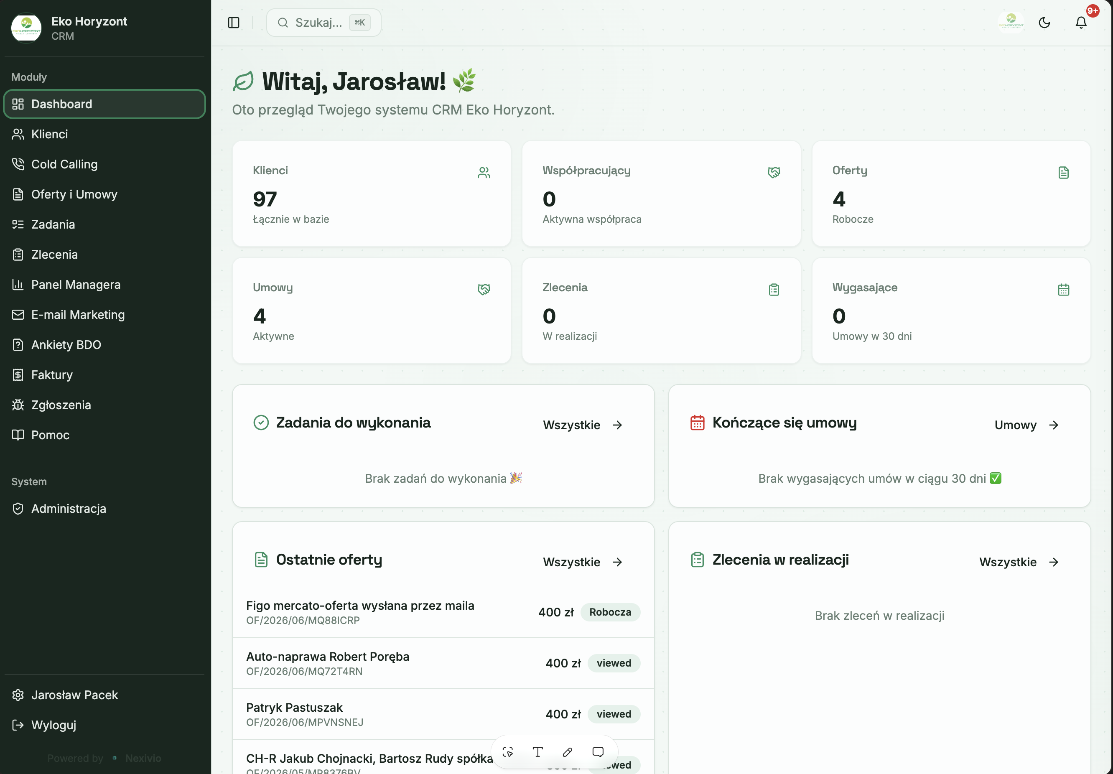Viewport: 1113px width, 774px height.
Task: Open the Zadania module
Action: pos(104,224)
